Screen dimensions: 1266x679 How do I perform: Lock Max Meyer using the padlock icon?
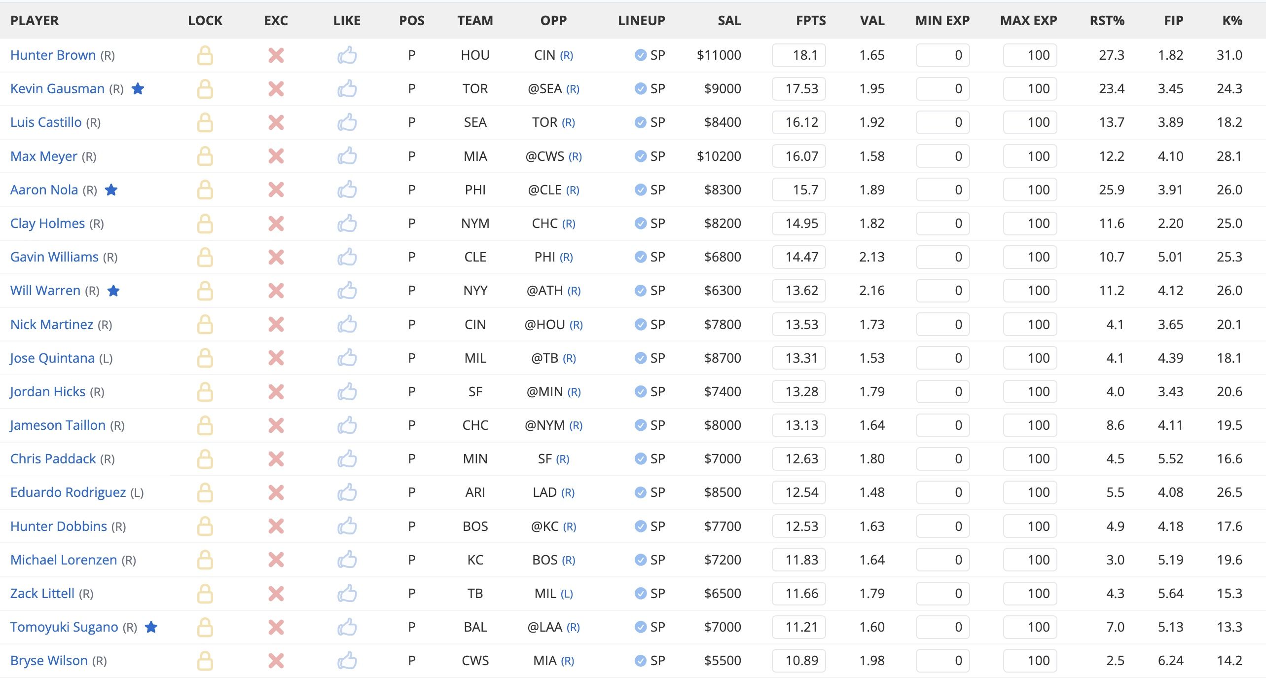(205, 156)
